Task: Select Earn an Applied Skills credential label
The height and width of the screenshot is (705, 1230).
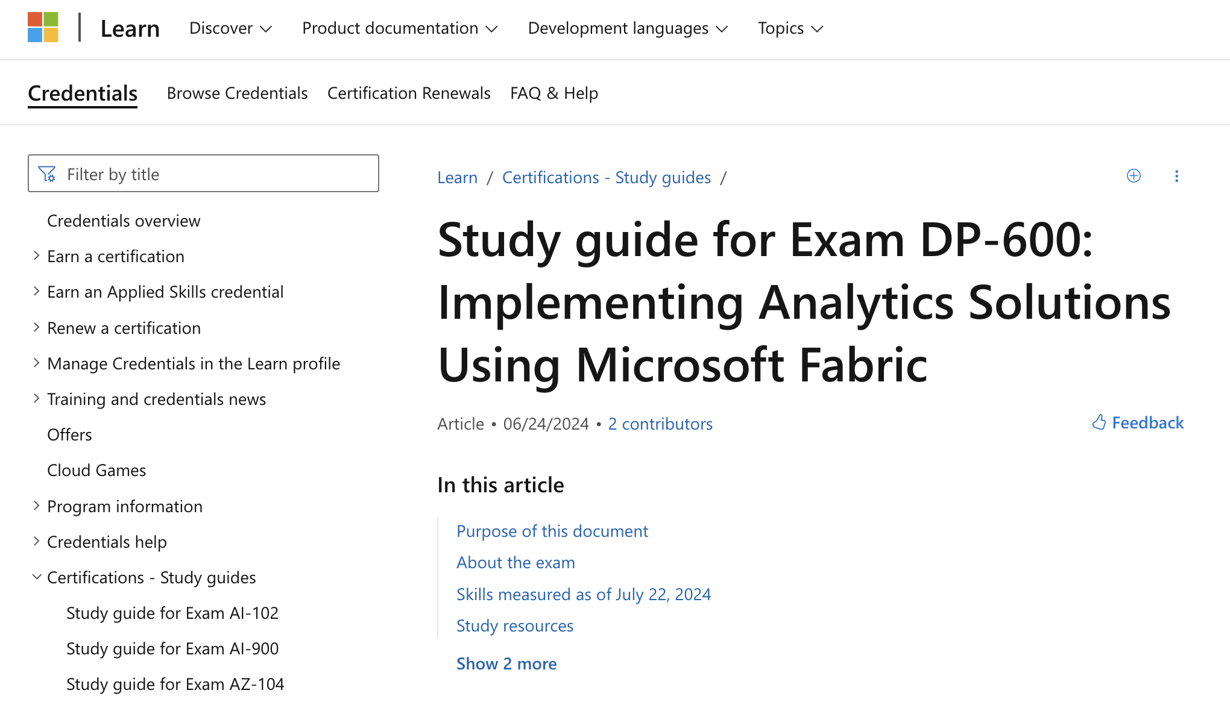Action: (165, 292)
